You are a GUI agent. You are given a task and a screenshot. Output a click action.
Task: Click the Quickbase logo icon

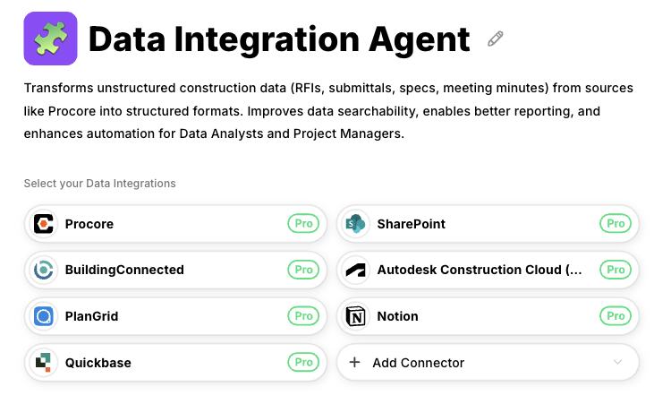tap(44, 363)
